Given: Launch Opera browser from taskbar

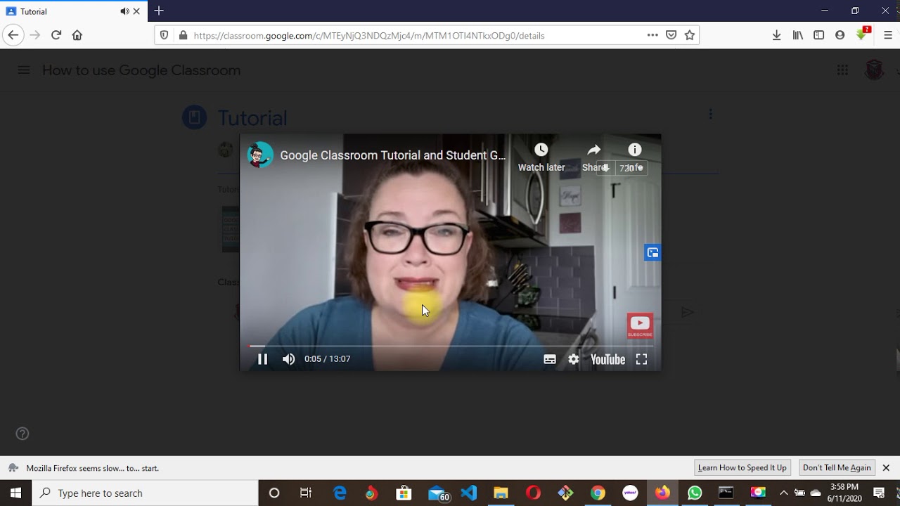Looking at the screenshot, I should point(533,493).
